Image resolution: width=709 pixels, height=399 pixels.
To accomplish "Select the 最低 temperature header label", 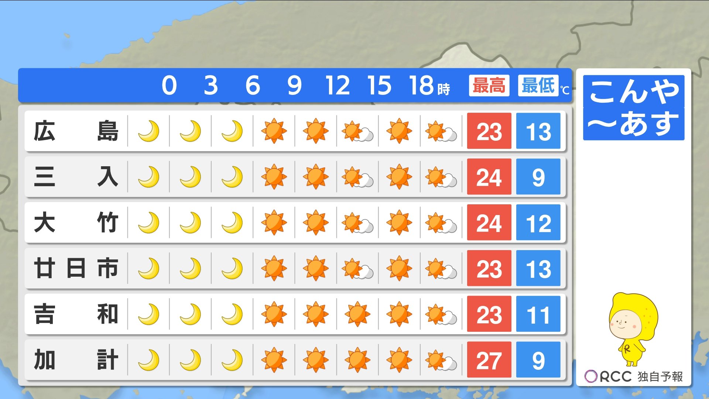I will click(x=538, y=86).
